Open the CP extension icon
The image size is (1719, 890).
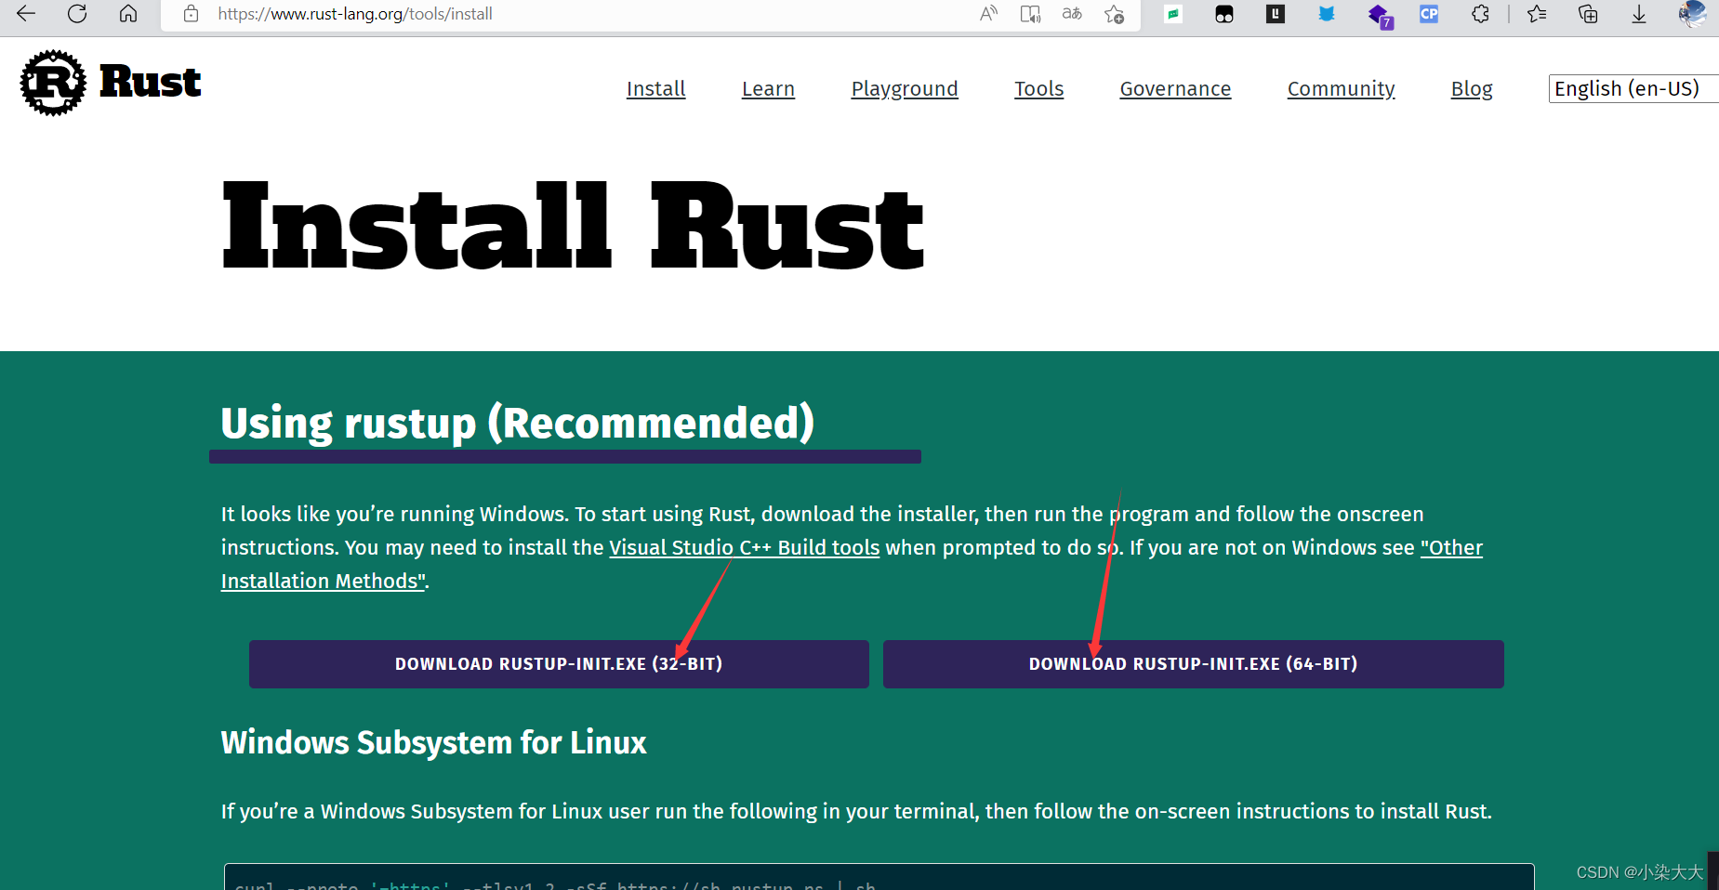tap(1429, 14)
